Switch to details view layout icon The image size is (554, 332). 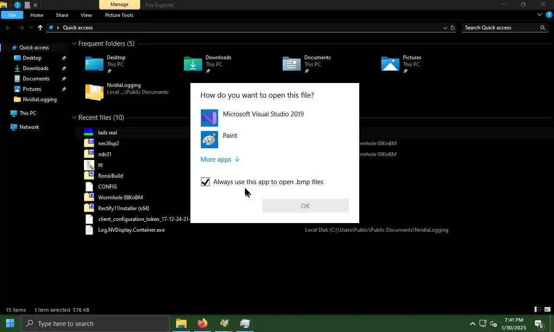tap(538, 310)
